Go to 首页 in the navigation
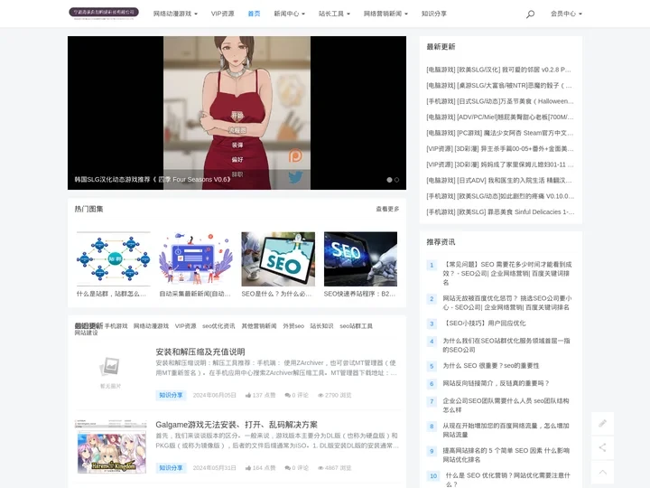The width and height of the screenshot is (650, 488). 254,14
